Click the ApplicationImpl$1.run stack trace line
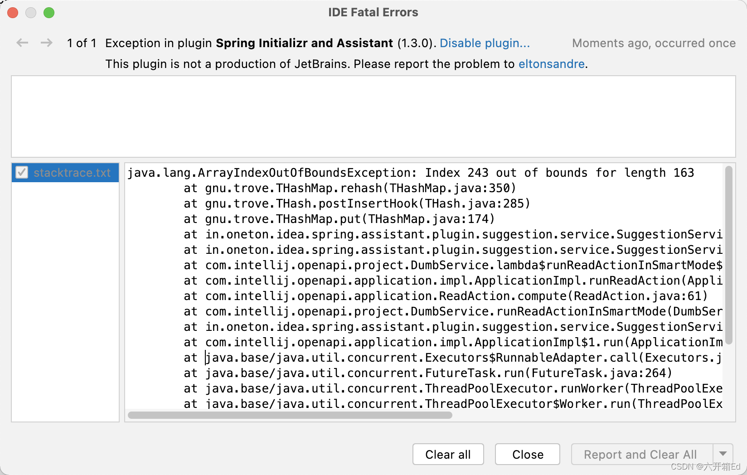 click(453, 342)
